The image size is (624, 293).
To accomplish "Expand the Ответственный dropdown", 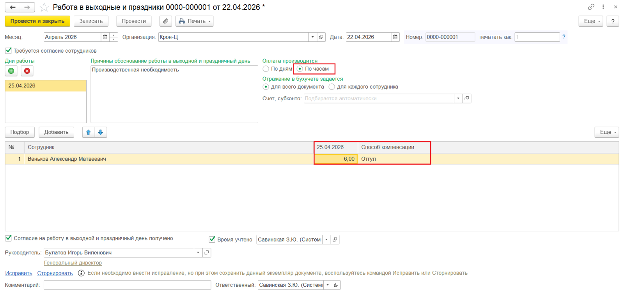I will pyautogui.click(x=328, y=285).
